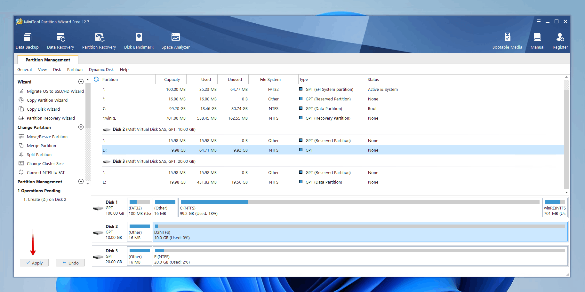This screenshot has height=292, width=585.
Task: Select Other 16 MB block on Disk 1 map
Action: 165,208
